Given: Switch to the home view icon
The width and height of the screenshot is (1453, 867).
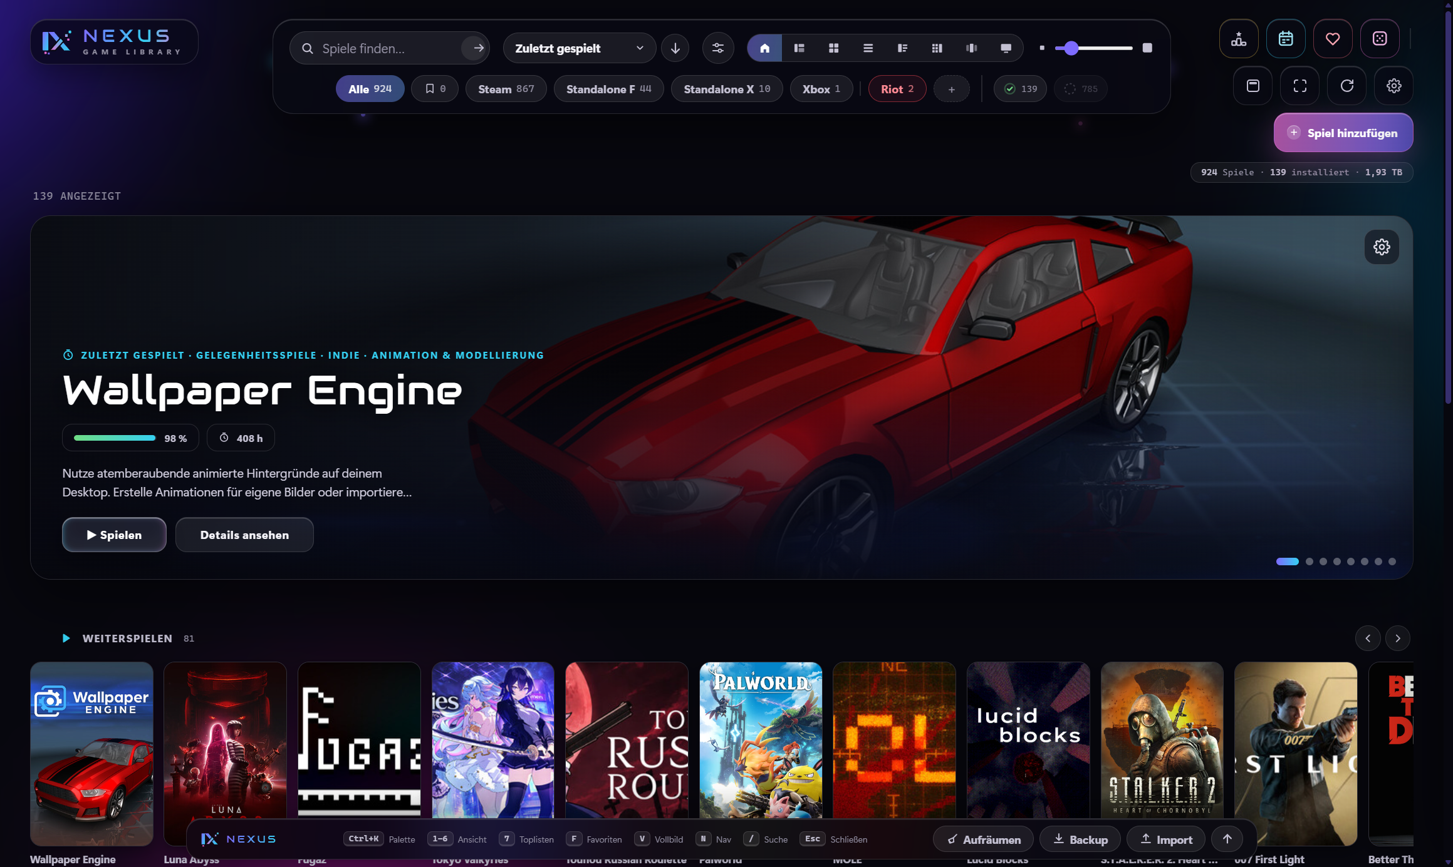Looking at the screenshot, I should point(764,48).
